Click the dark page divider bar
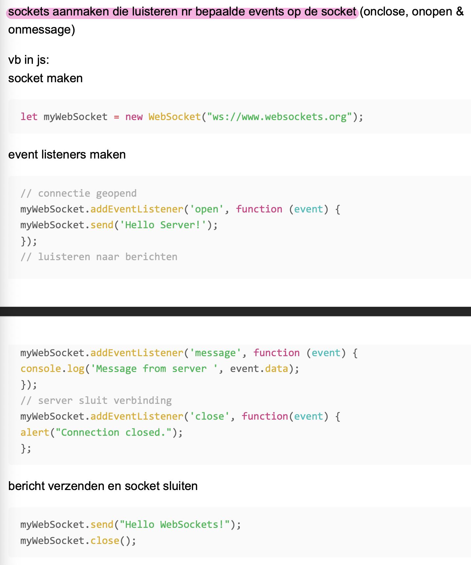This screenshot has width=471, height=565. [x=235, y=311]
